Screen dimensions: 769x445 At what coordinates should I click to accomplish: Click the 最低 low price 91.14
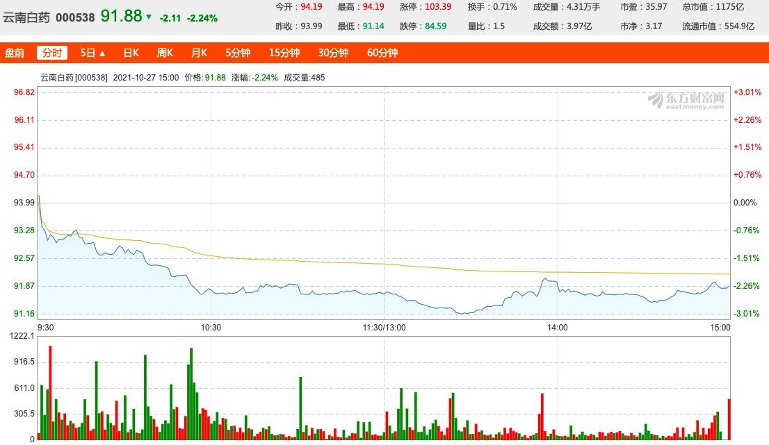point(373,26)
